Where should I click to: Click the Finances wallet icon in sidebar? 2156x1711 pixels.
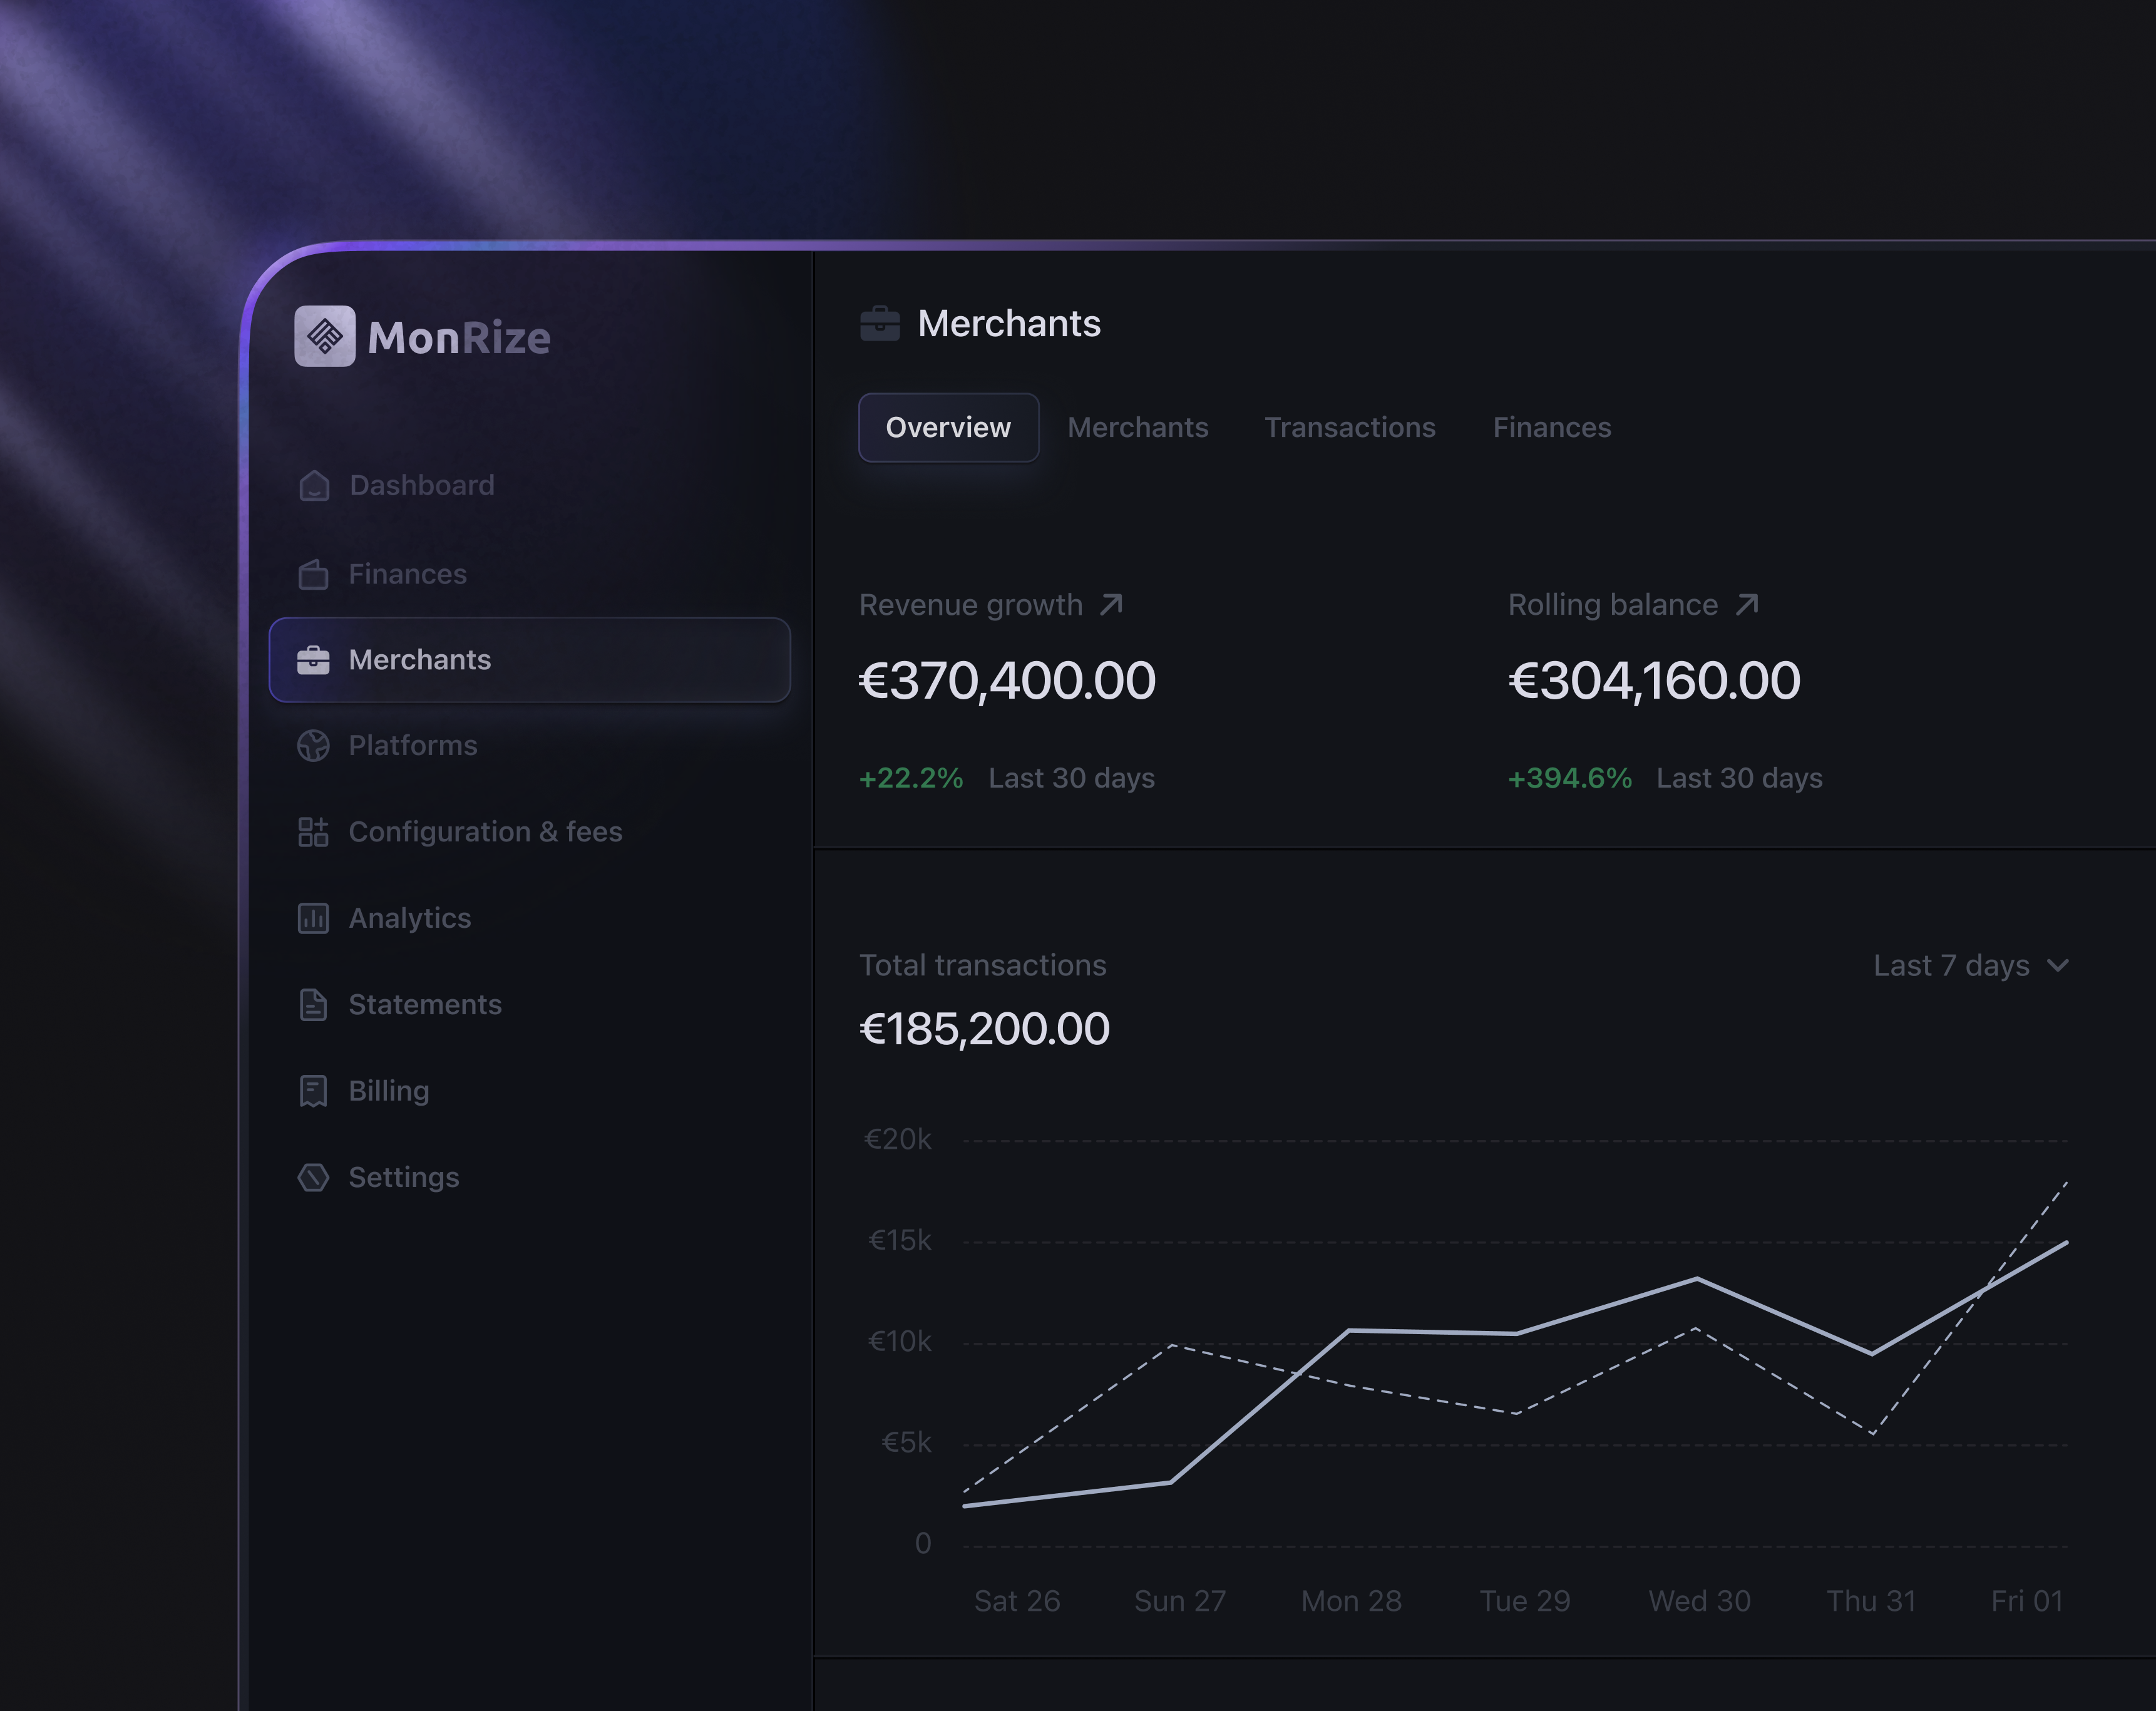[x=313, y=574]
